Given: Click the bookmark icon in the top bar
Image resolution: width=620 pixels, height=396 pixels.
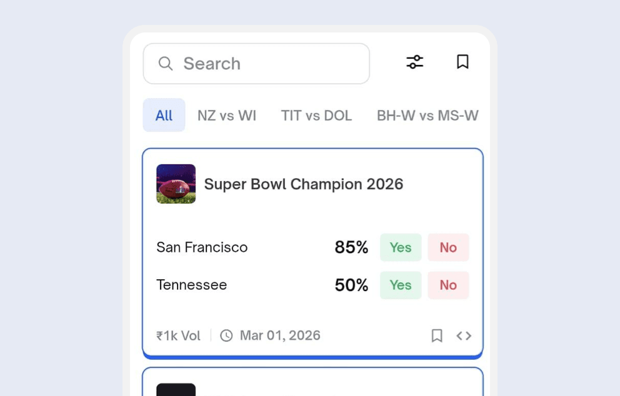Looking at the screenshot, I should click(462, 62).
